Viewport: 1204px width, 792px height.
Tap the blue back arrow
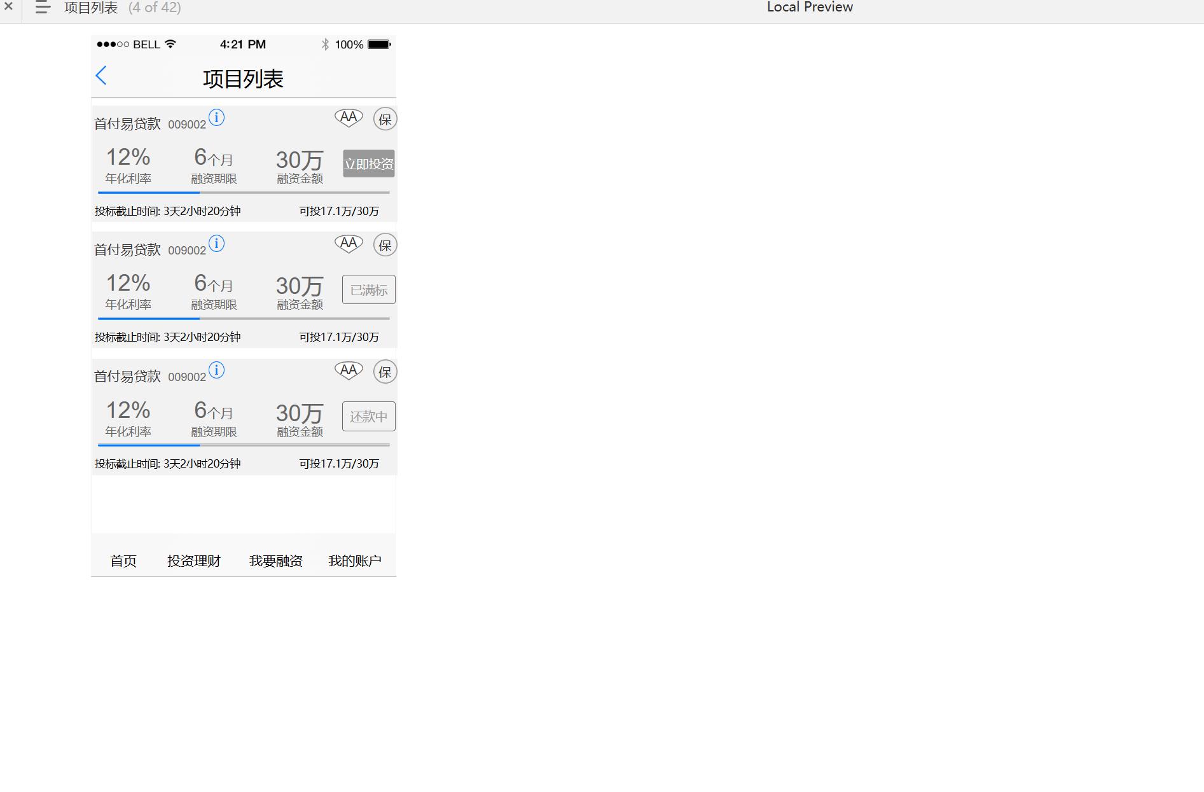(x=101, y=76)
